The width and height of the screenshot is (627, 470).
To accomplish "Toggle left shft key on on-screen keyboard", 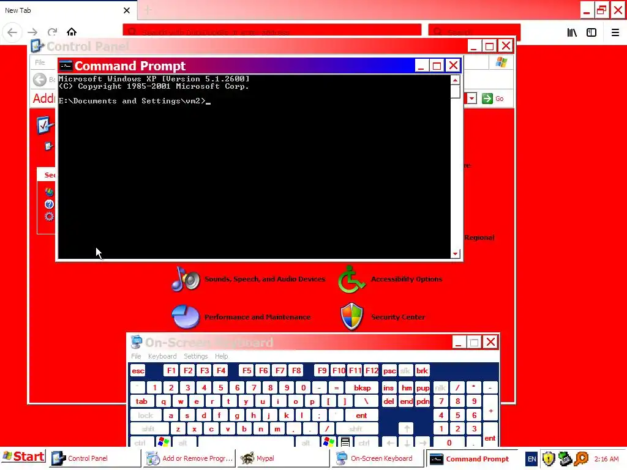I will [x=148, y=429].
